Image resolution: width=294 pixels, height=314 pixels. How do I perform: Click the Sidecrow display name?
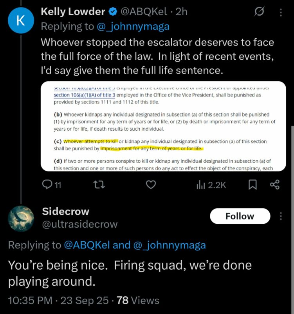[65, 211]
